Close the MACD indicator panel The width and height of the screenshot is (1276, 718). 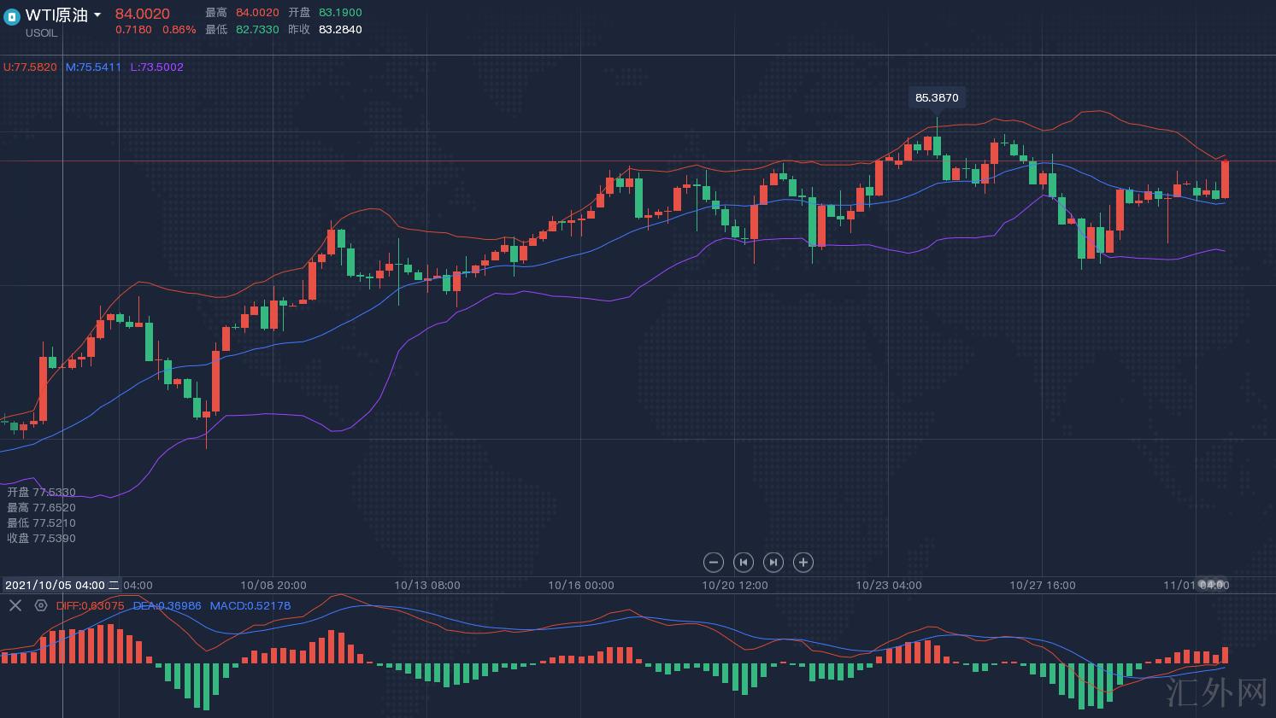point(15,605)
